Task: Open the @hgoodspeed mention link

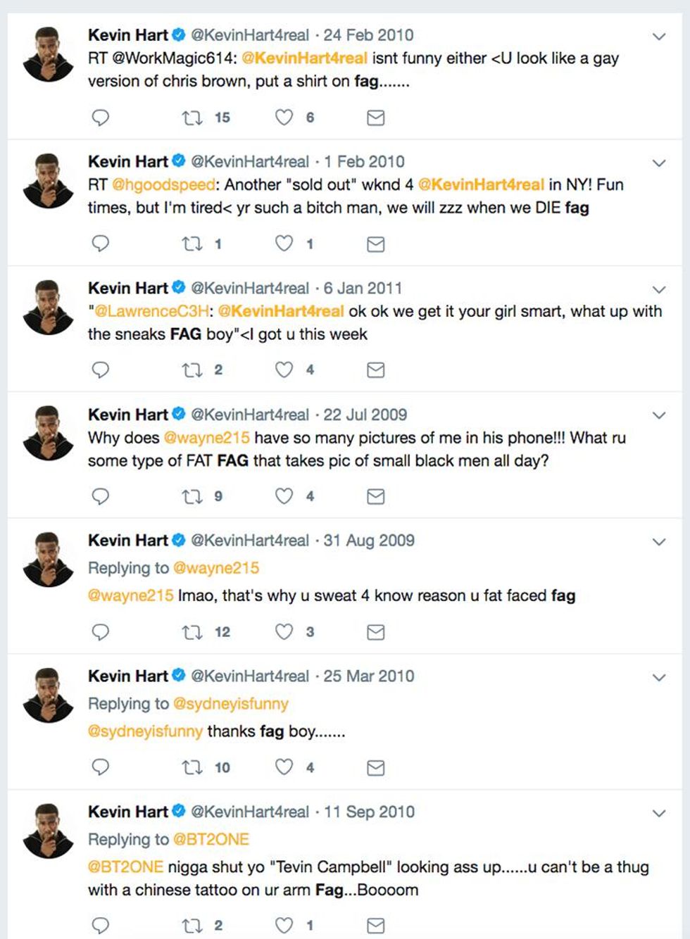Action: 163,184
